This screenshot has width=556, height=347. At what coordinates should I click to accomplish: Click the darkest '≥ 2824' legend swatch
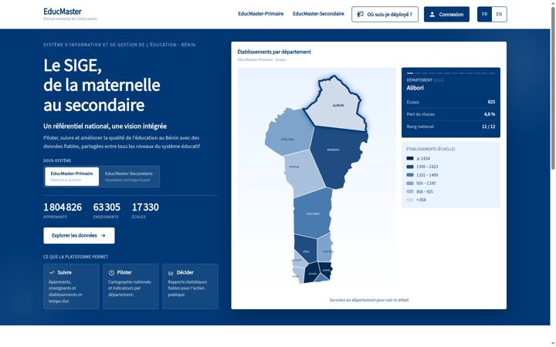pos(410,158)
